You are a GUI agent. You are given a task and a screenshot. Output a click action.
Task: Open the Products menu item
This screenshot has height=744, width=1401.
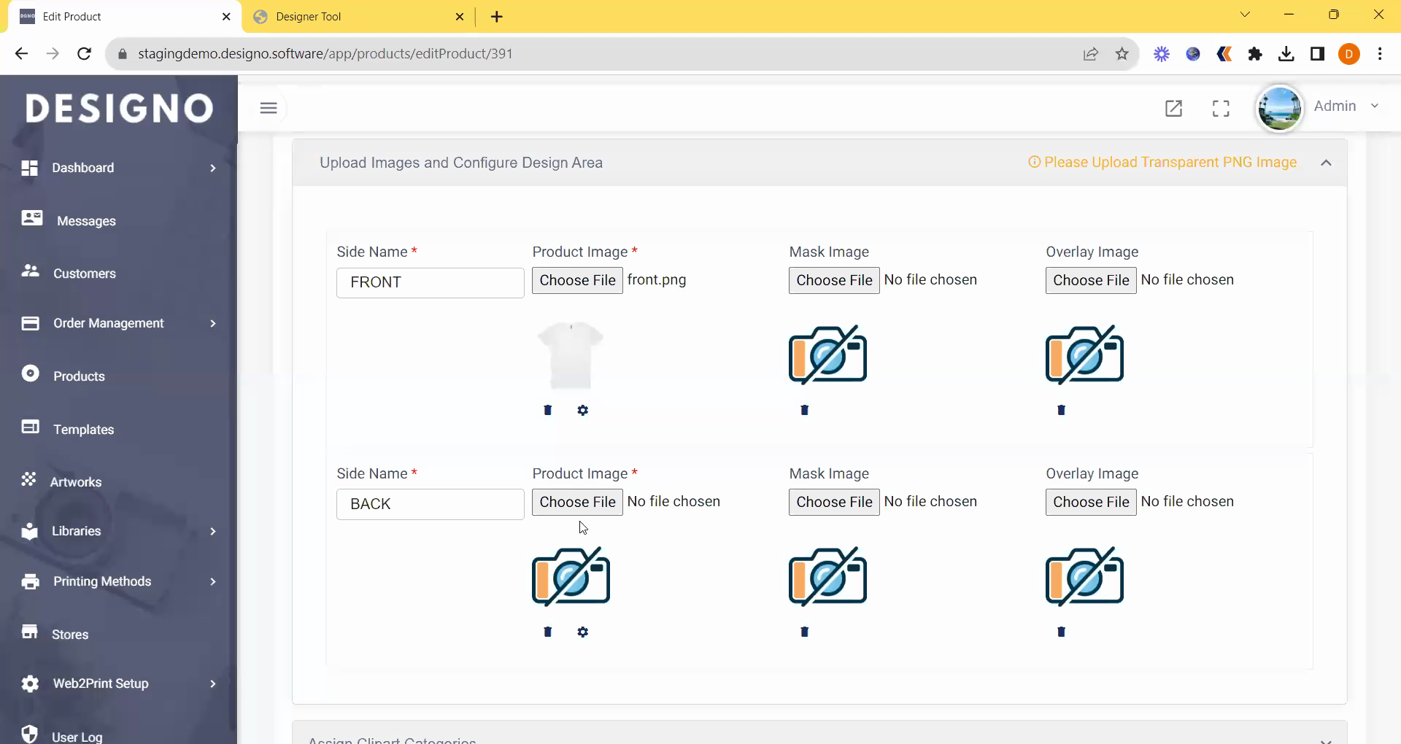[x=79, y=376]
